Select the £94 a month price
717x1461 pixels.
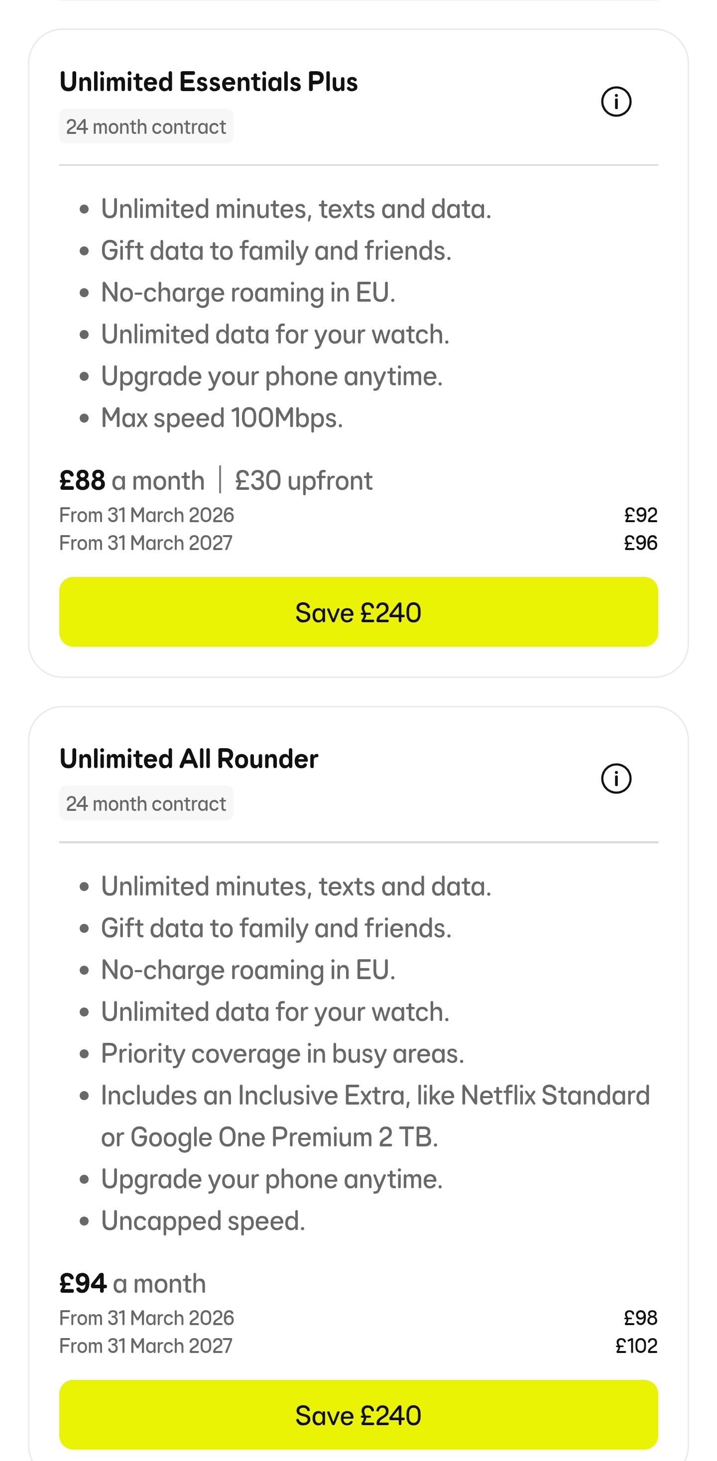point(132,1283)
